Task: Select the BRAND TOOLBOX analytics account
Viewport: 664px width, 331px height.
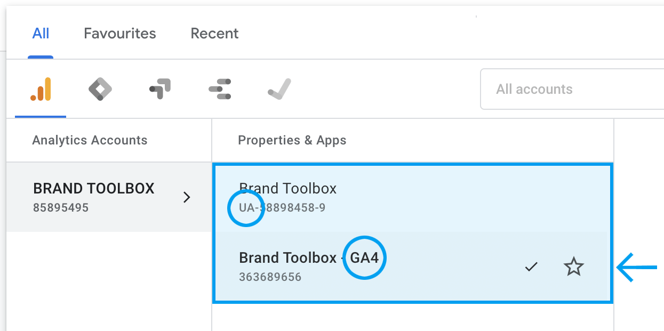Action: pos(94,189)
